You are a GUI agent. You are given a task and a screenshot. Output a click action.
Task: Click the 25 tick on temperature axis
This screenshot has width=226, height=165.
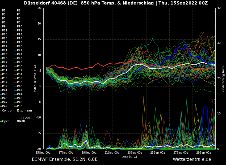click(x=39, y=8)
